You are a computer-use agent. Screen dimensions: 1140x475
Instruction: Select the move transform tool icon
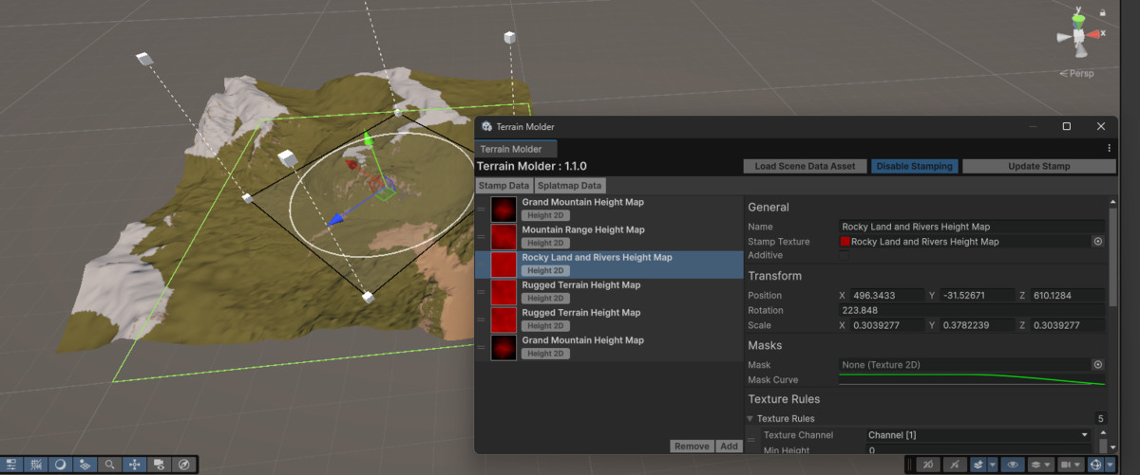pos(135,465)
